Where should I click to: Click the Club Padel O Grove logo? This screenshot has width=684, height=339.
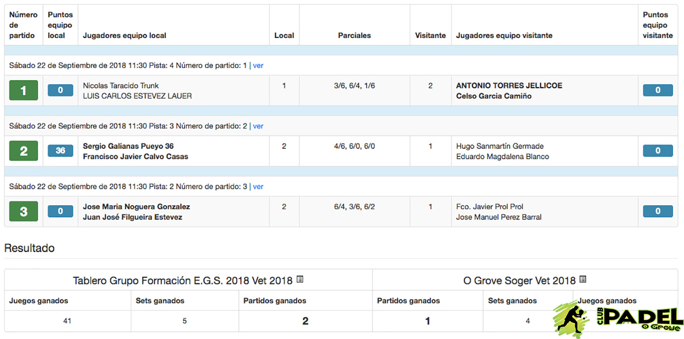coord(617,319)
